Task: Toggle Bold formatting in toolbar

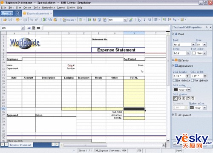Action: (139, 20)
